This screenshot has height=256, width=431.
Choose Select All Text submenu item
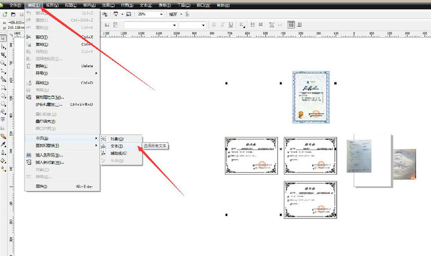[118, 146]
